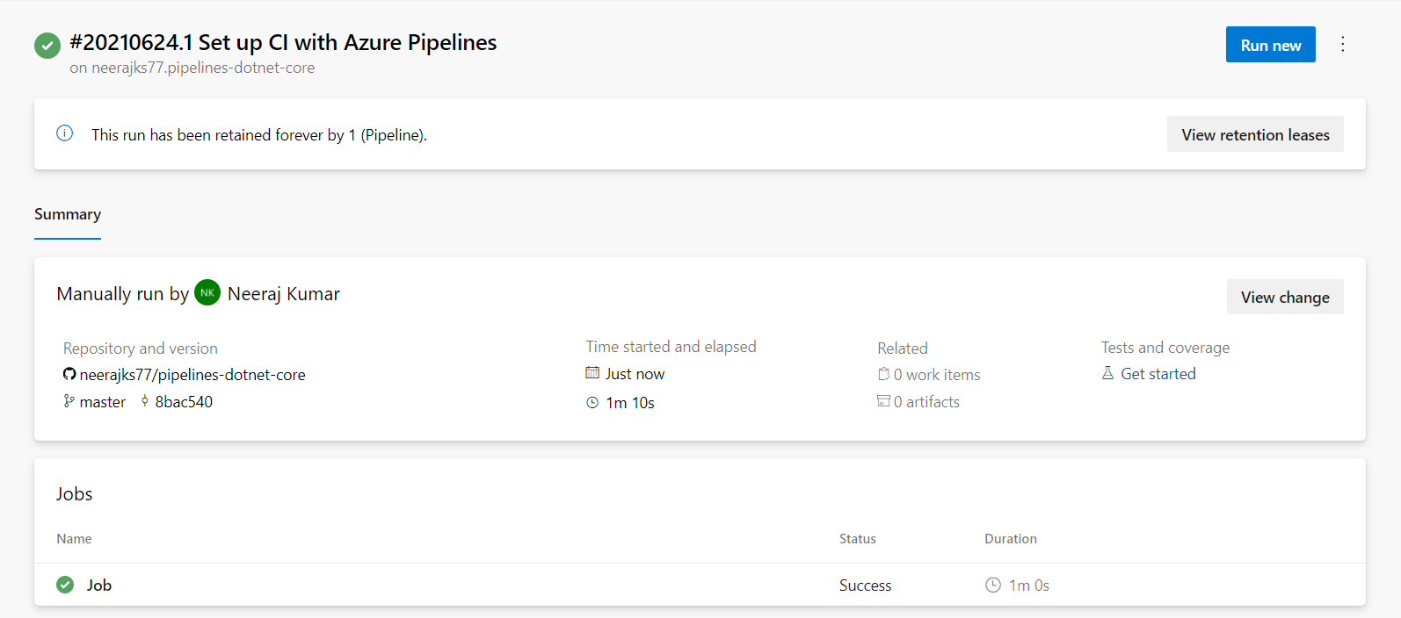The image size is (1401, 618).
Task: Click the View change button
Action: coord(1285,298)
